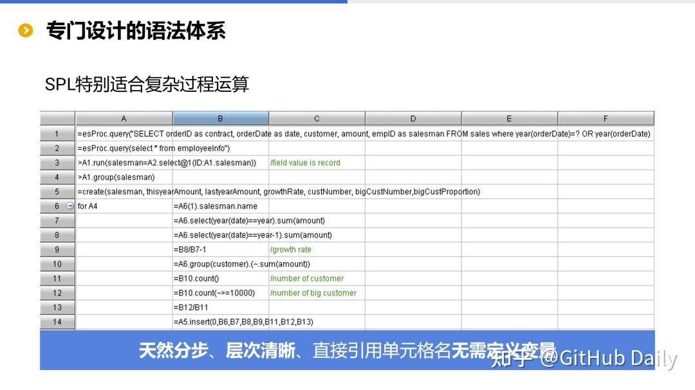Select row header 11
The image size is (695, 390).
(57, 278)
